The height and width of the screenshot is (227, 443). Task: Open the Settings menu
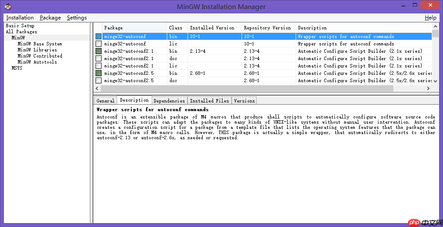click(x=76, y=18)
